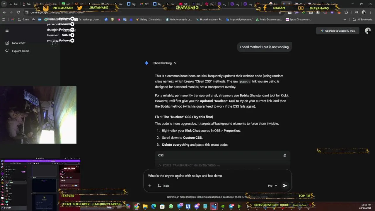Image resolution: width=375 pixels, height=211 pixels.
Task: Click the plus attach icon in prompt box
Action: tap(150, 186)
